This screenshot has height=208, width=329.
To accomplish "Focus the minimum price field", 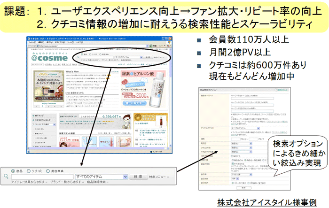I will [x=235, y=139].
